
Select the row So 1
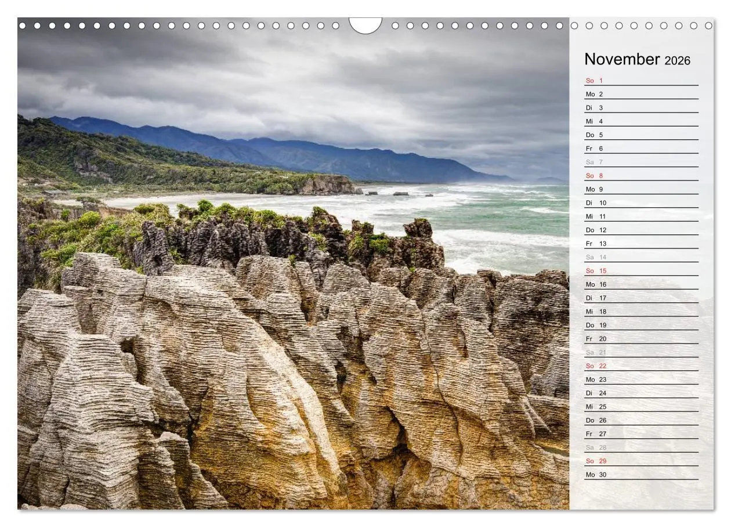641,80
